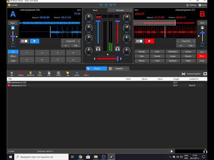Viewport: 214px width, 160px height.
Task: Click the Remove icon in playlist toolbar
Action: (x=21, y=73)
